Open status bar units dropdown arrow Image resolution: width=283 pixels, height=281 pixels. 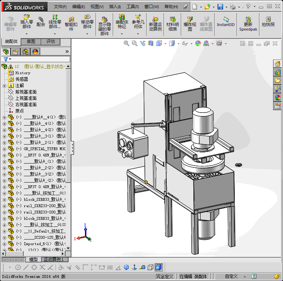coord(245,277)
